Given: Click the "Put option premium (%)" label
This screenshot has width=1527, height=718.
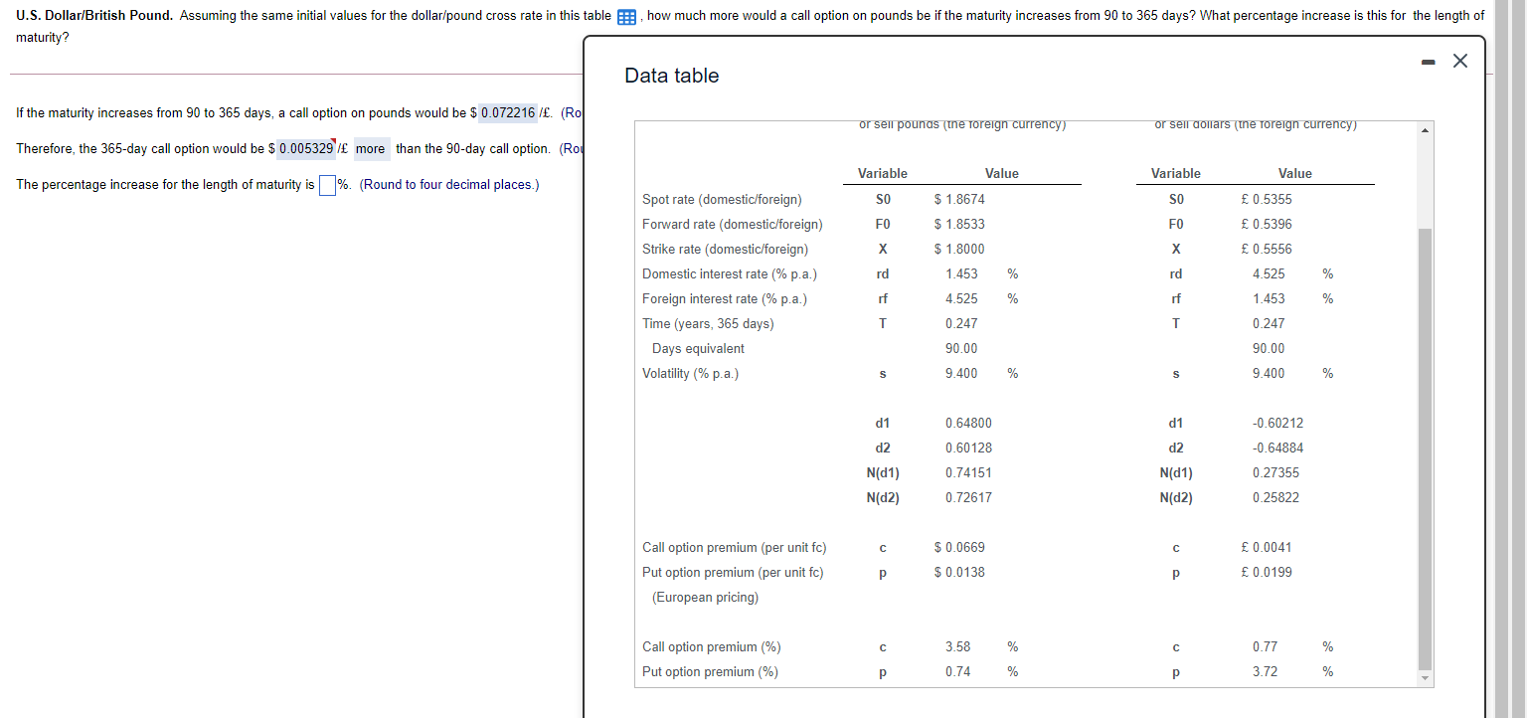Looking at the screenshot, I should [x=711, y=672].
